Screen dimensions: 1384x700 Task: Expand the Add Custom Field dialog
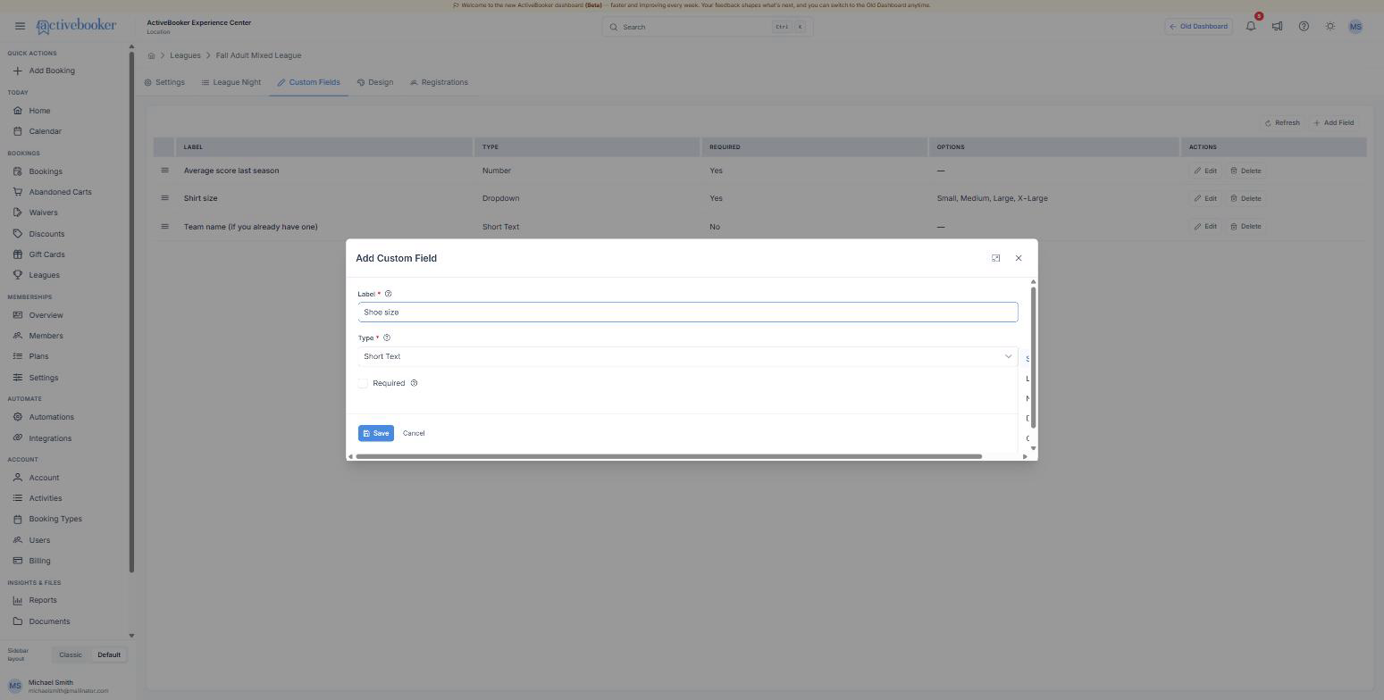[x=995, y=258]
